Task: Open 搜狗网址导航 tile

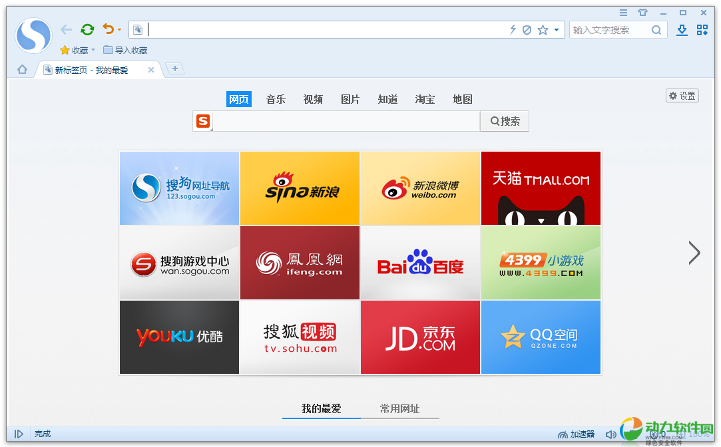Action: [x=179, y=188]
